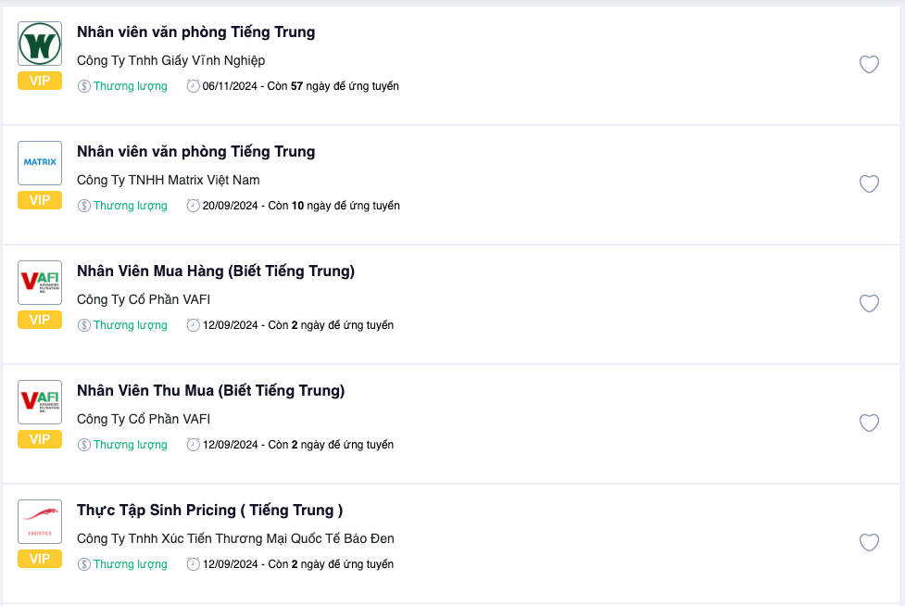
Task: Visit Công Ty Tnhh Giấy Vĩnh Nghiệp page
Action: coord(170,60)
